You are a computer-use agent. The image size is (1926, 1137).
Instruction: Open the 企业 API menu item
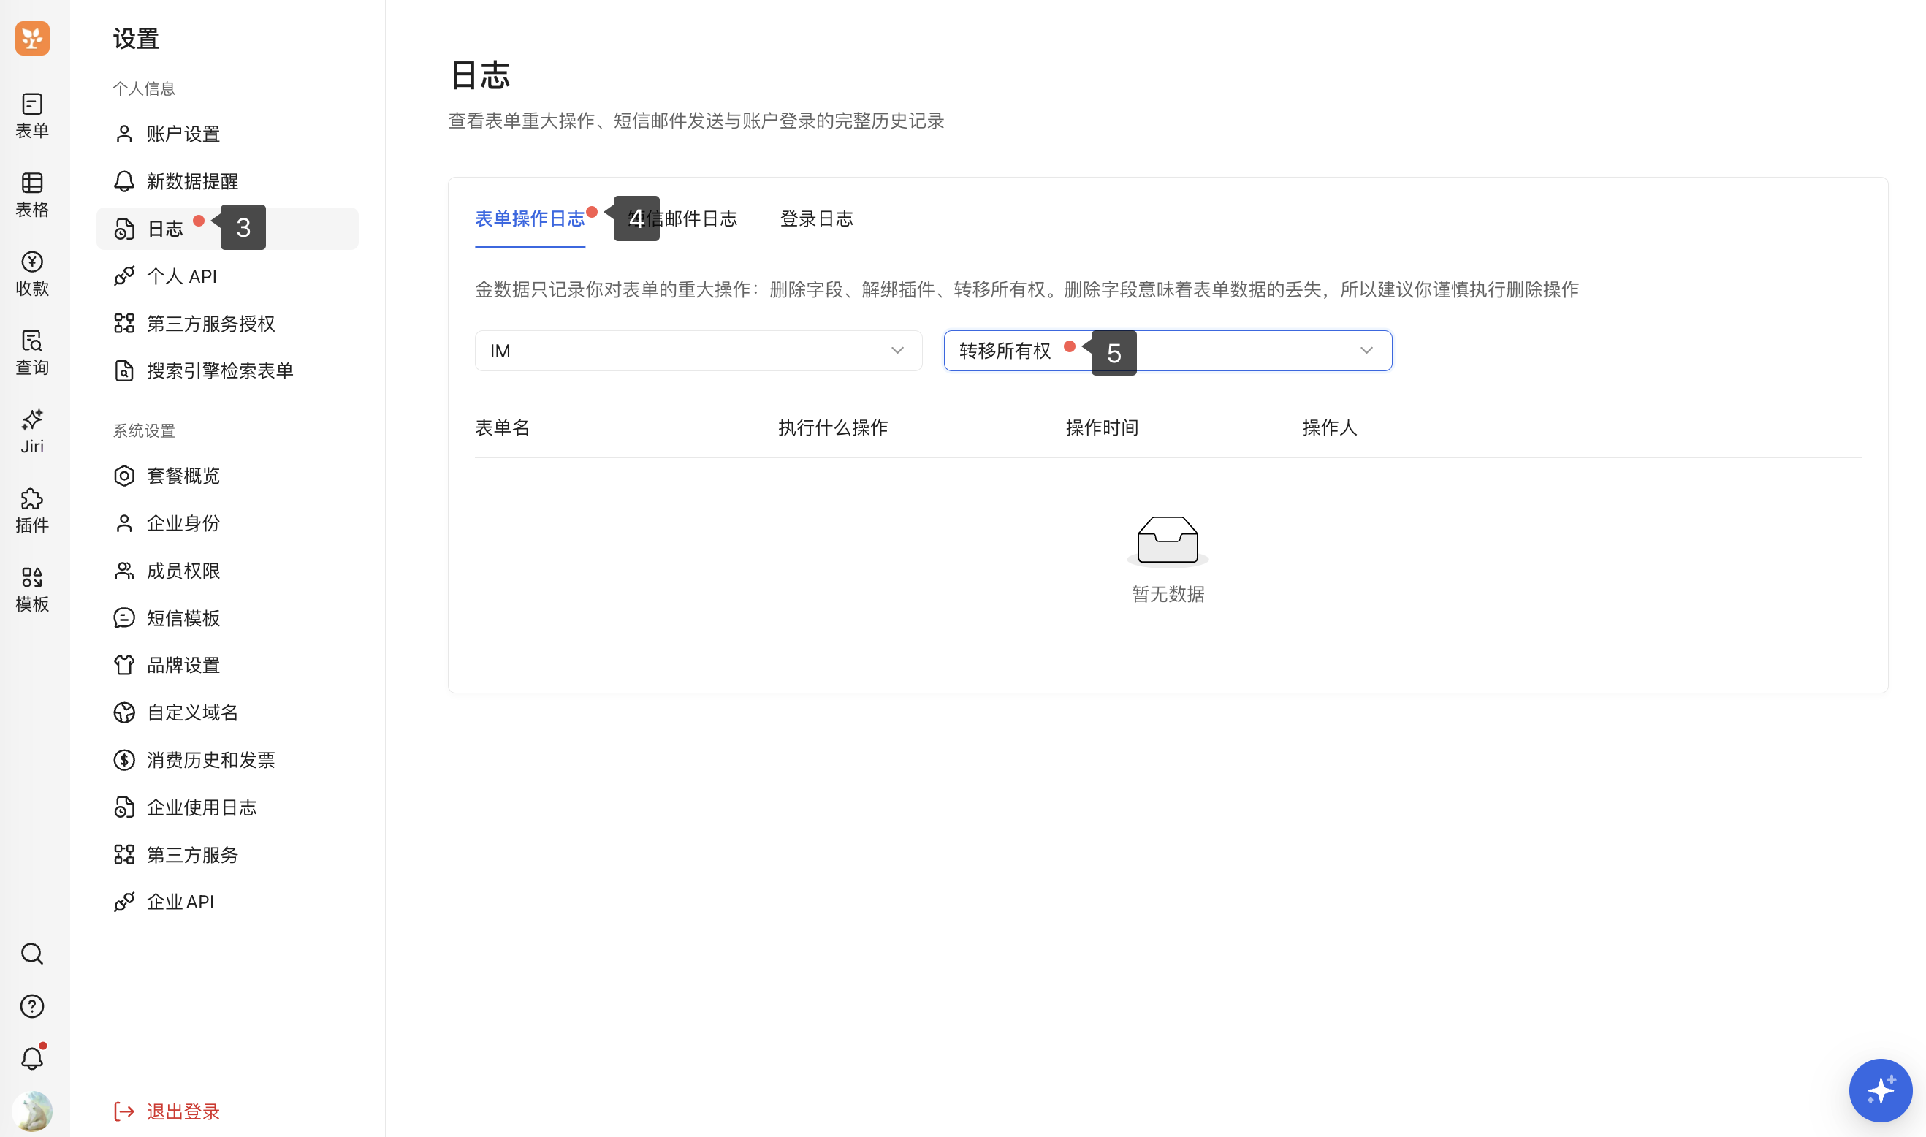(227, 902)
